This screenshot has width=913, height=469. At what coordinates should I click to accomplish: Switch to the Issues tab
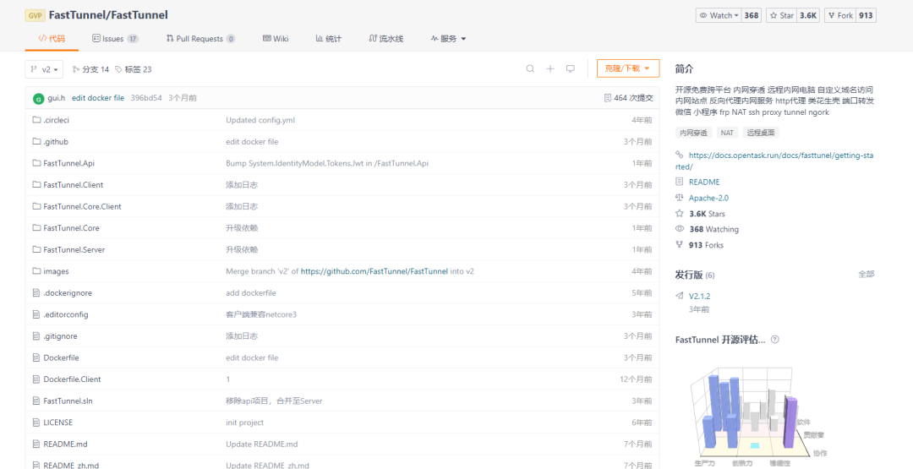coord(114,39)
